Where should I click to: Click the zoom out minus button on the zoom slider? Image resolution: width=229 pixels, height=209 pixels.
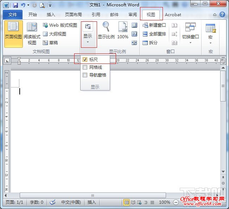(176, 202)
